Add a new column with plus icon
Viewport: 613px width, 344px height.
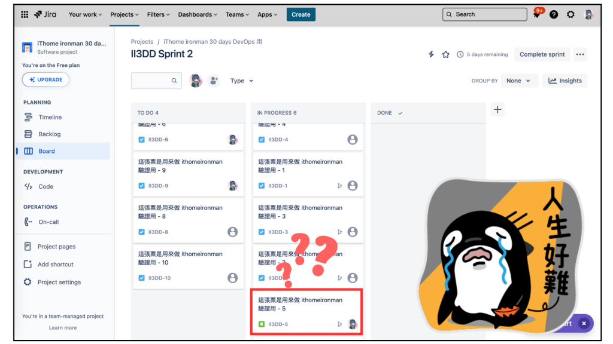[x=497, y=110]
